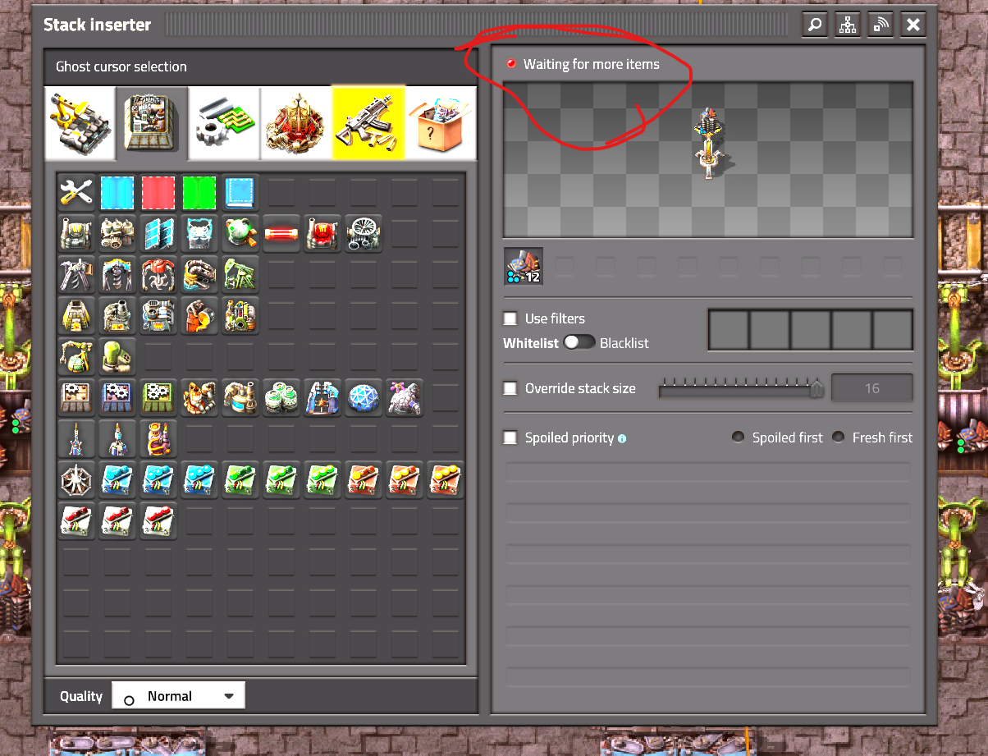Select the electromagnetic plant icon
Viewport: 988px width, 756px height.
click(x=324, y=398)
